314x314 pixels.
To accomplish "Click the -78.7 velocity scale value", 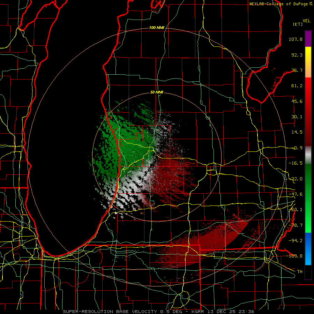I will click(x=296, y=225).
